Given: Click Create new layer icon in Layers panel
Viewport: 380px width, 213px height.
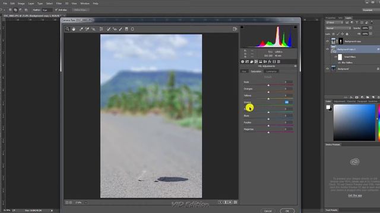Looking at the screenshot, I should (373, 97).
